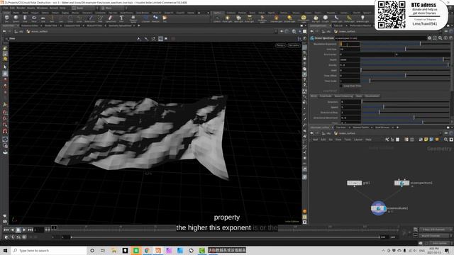
Task: Open the Keys channels dropdown above Key All Channels
Action: [435, 229]
